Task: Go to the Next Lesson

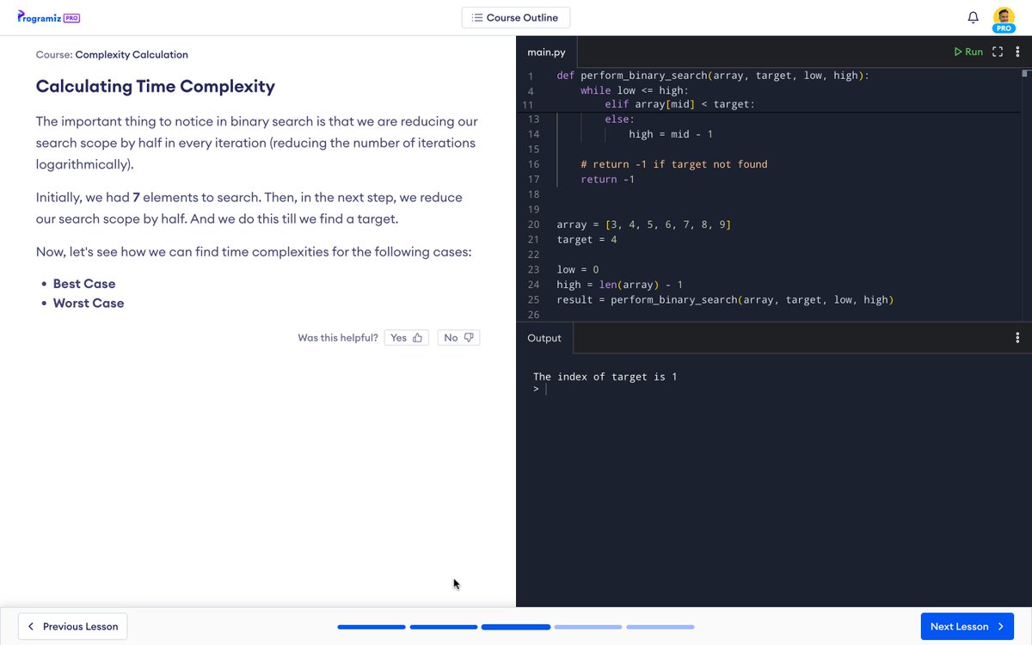Action: [967, 626]
